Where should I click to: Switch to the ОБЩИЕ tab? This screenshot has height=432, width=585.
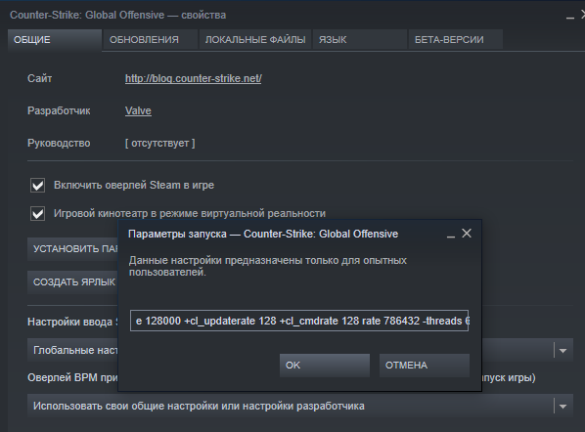tap(55, 40)
